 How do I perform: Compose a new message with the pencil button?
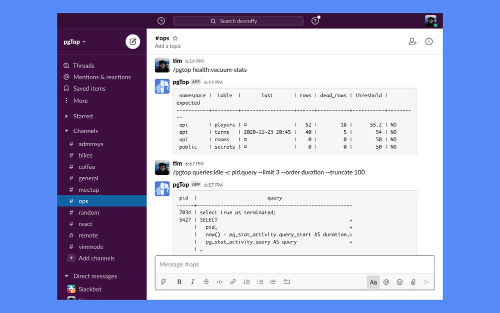tap(132, 42)
